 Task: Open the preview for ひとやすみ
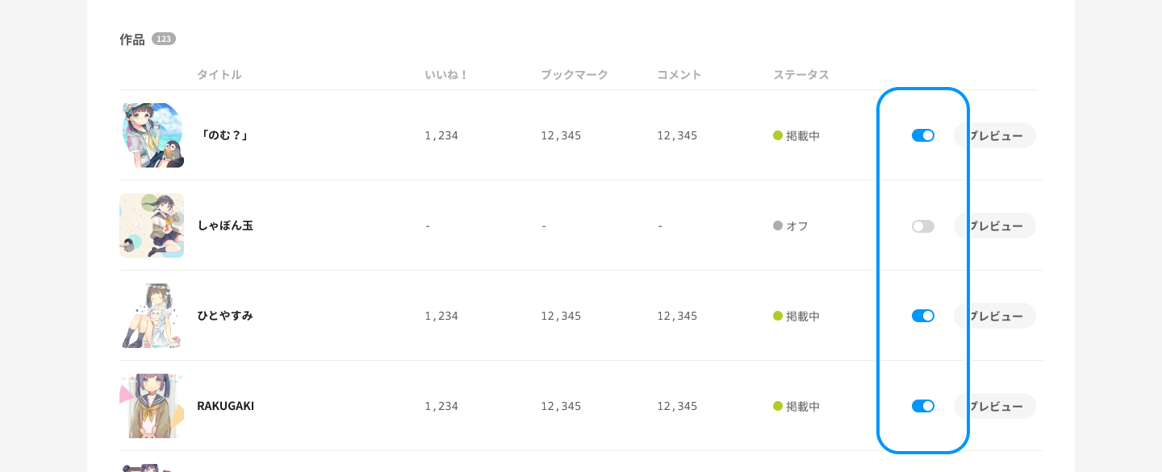click(x=1001, y=316)
